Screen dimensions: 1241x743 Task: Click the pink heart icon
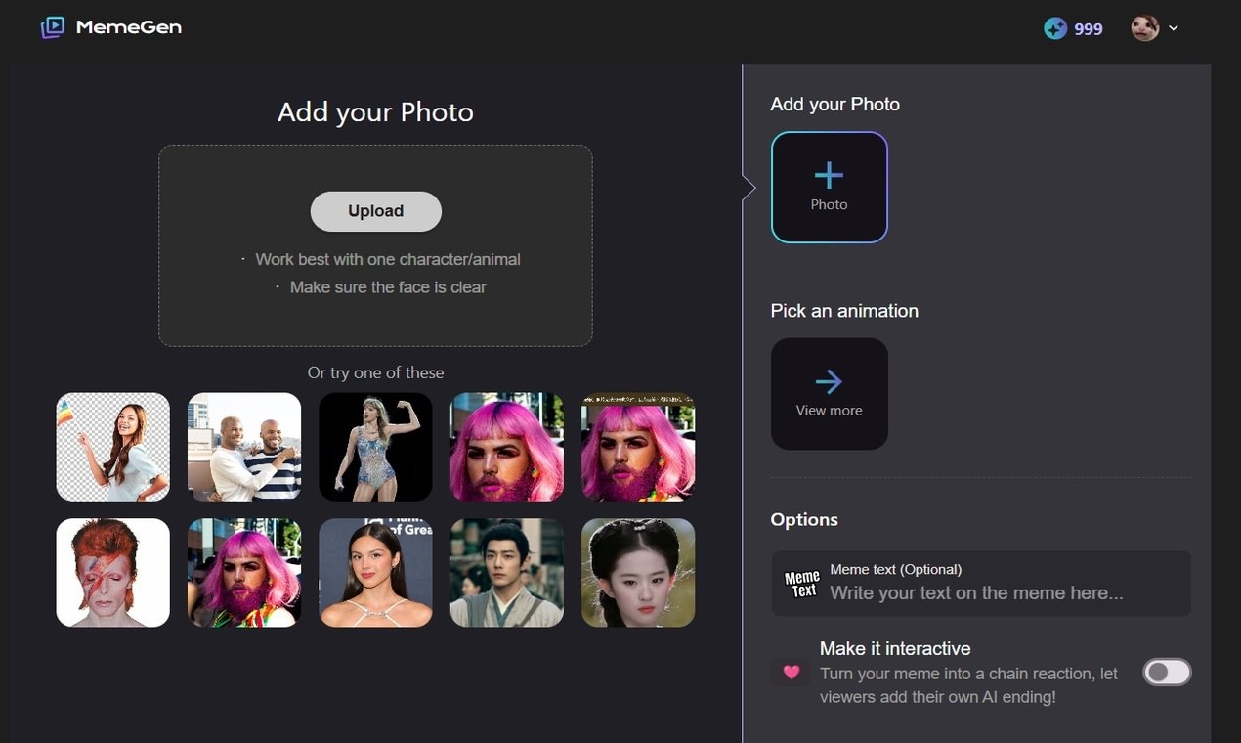coord(792,673)
